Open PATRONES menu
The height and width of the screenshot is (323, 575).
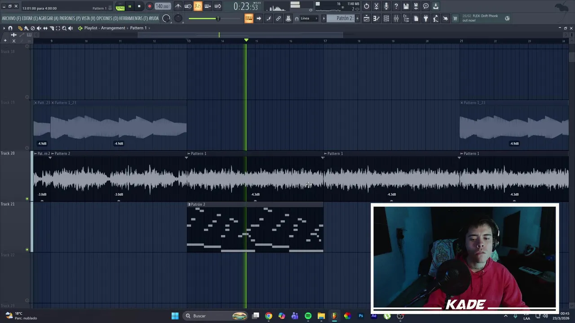[70, 18]
